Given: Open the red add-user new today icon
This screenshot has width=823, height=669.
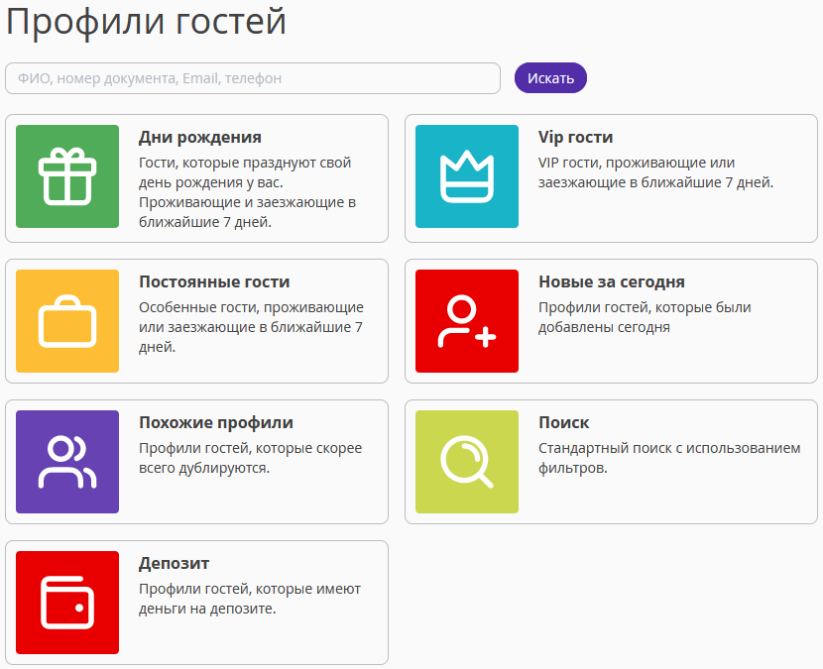Looking at the screenshot, I should (x=467, y=321).
